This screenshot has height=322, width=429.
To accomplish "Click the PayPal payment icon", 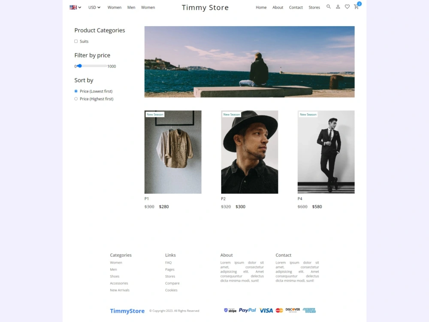I will click(247, 310).
